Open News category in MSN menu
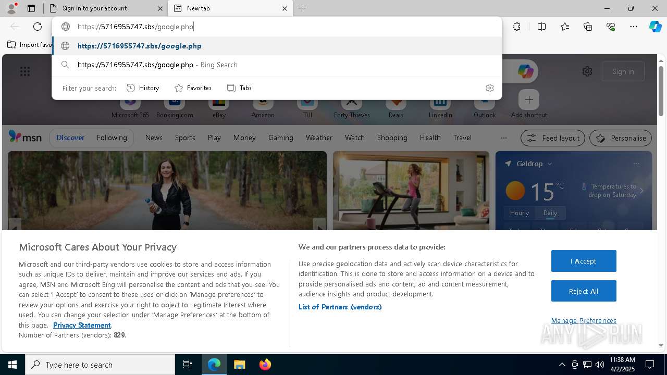This screenshot has height=375, width=667. [x=154, y=137]
